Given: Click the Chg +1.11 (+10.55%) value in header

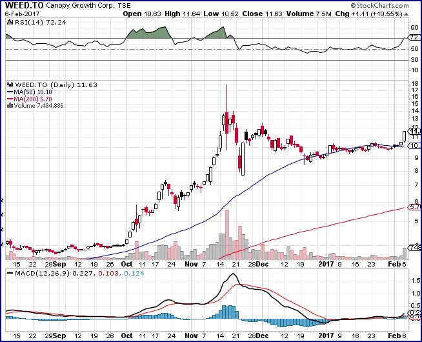Looking at the screenshot, I should (386, 12).
